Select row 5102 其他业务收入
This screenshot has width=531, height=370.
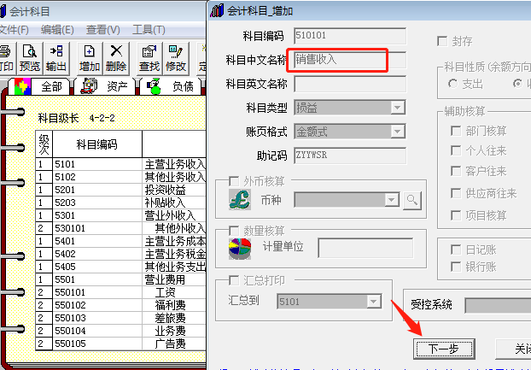120,177
